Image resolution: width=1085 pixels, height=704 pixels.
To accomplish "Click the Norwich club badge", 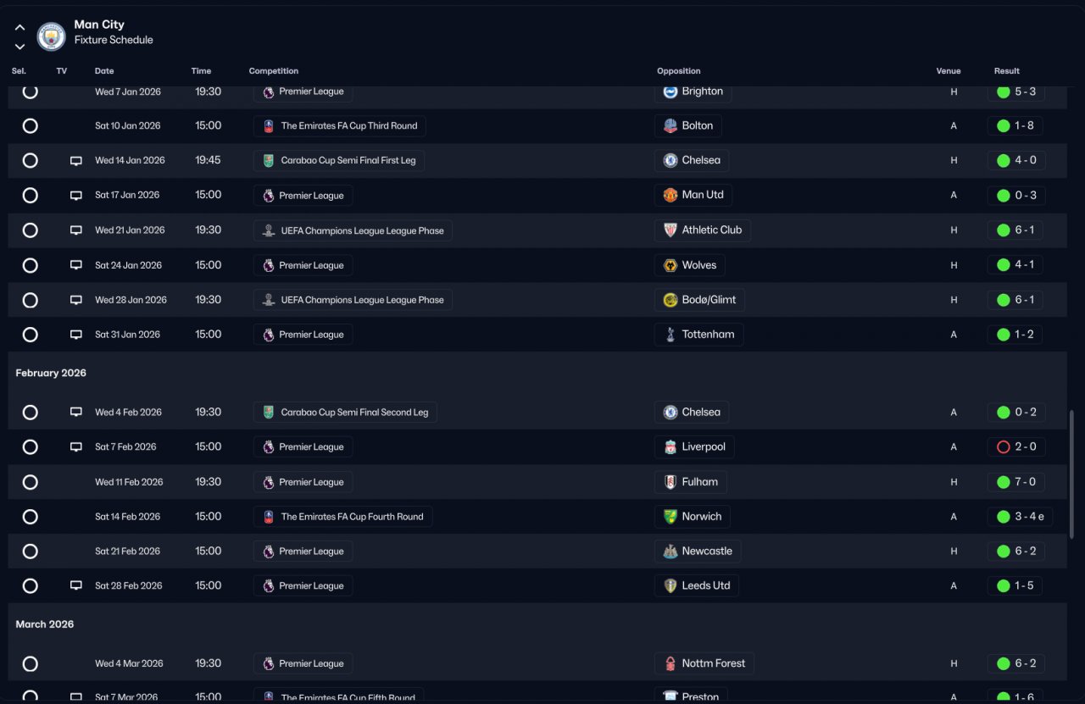I will pyautogui.click(x=670, y=517).
